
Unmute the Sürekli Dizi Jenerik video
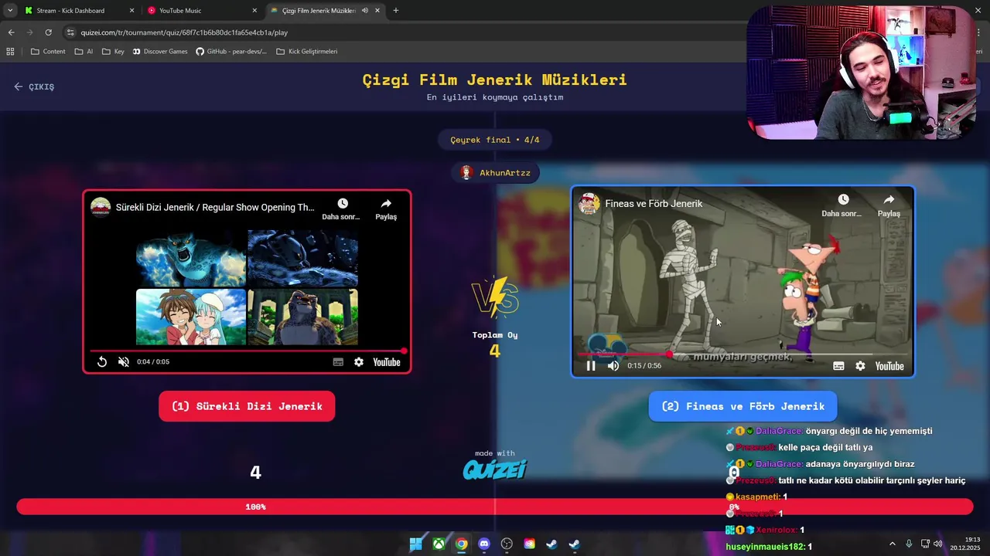click(x=124, y=361)
